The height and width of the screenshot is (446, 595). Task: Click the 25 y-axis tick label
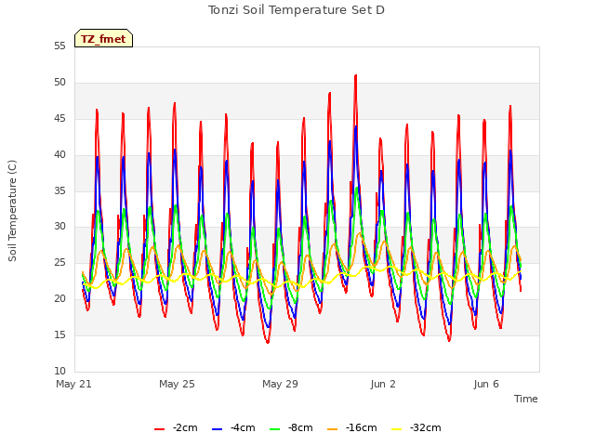[x=59, y=263]
